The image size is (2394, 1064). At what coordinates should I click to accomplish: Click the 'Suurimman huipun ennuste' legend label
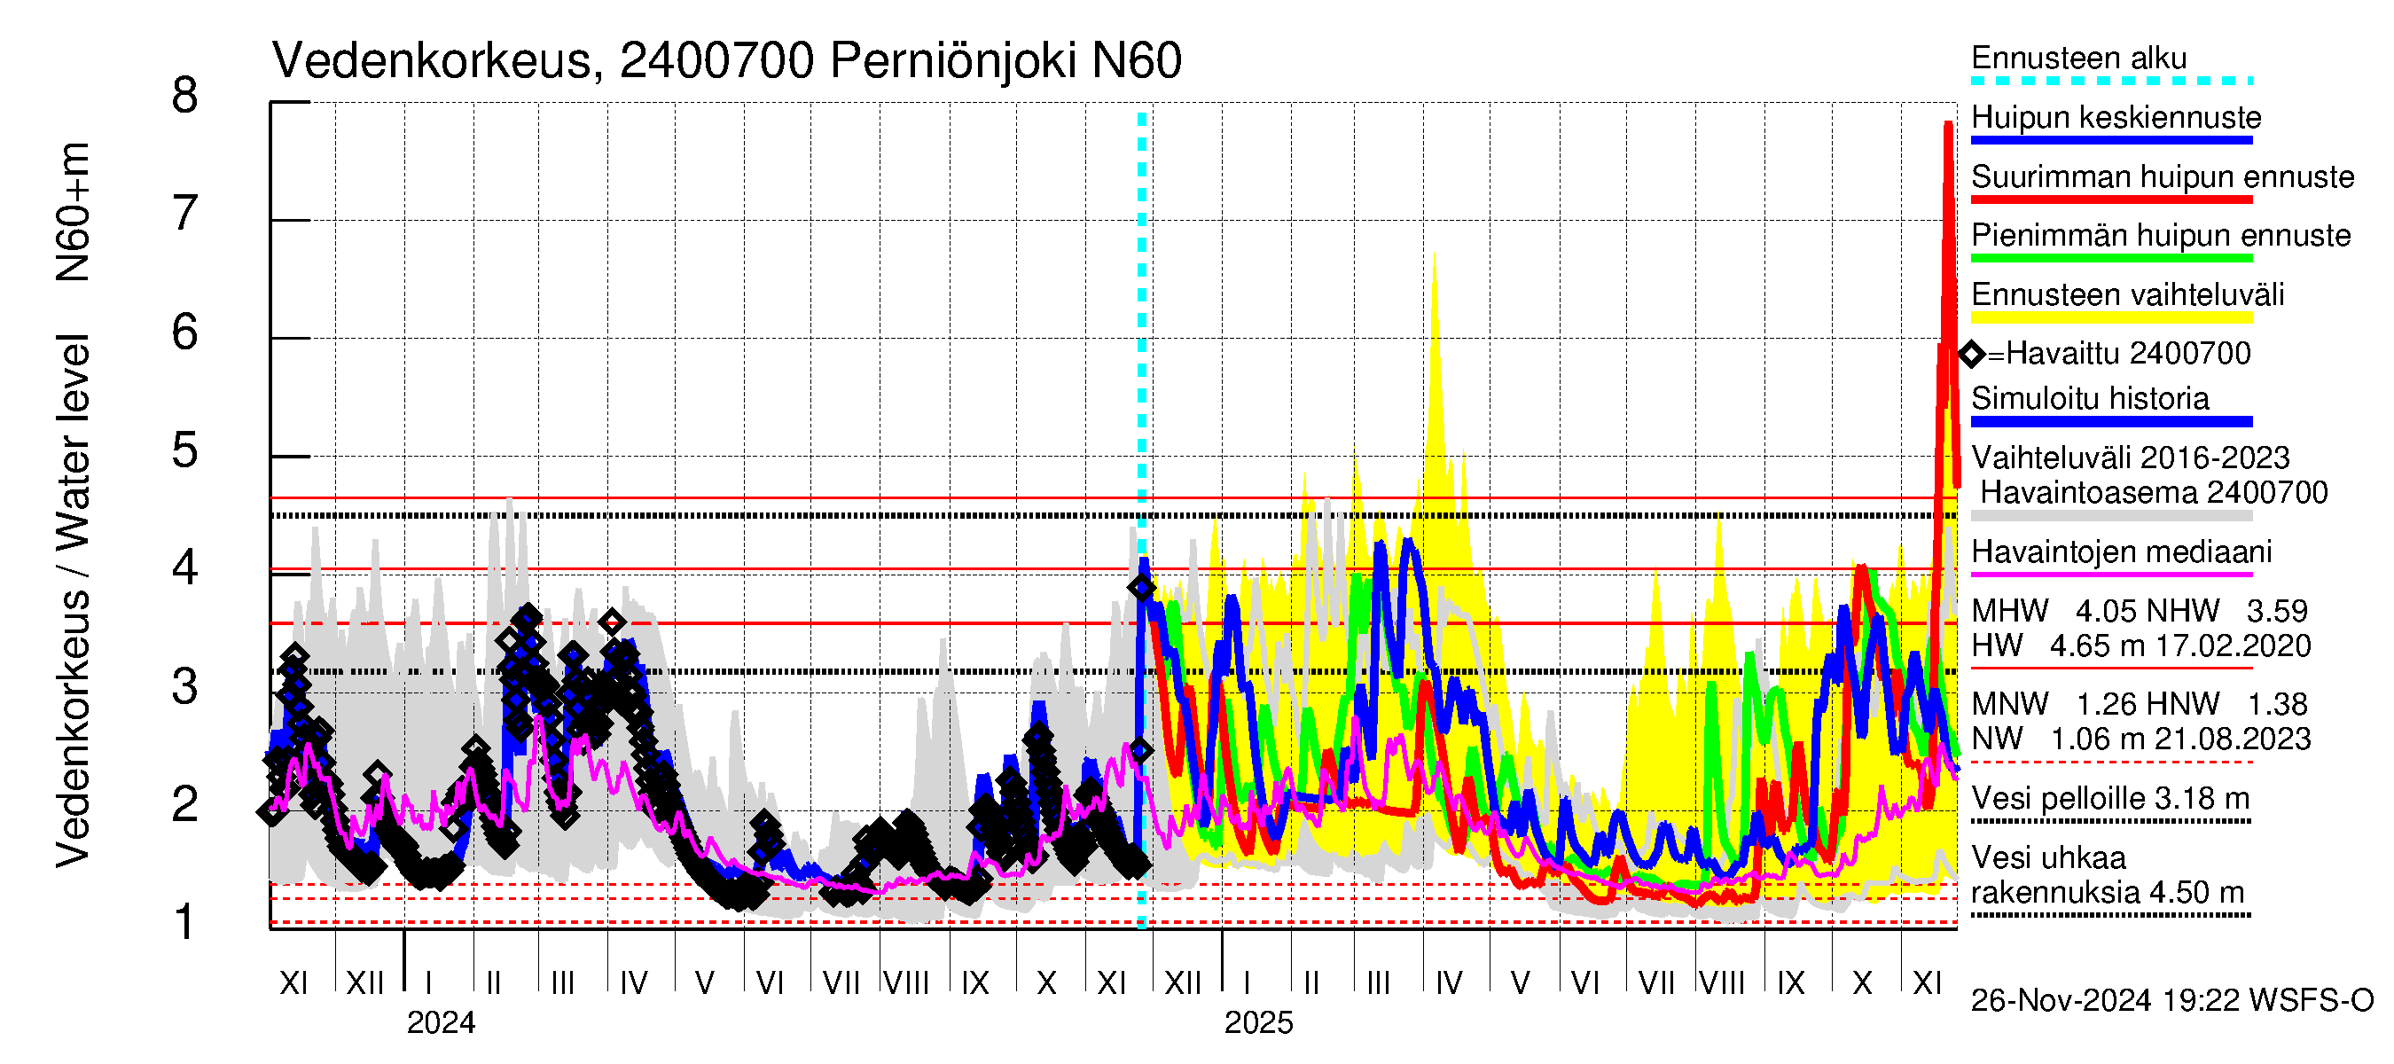2163,176
